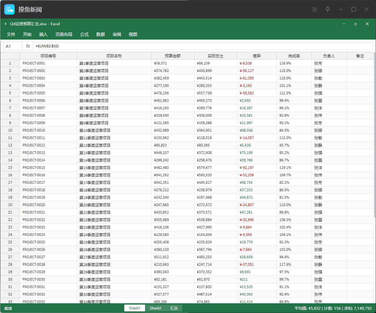This screenshot has height=313, width=376.
Task: Pin the window with pushpin icon
Action: tap(328, 9)
